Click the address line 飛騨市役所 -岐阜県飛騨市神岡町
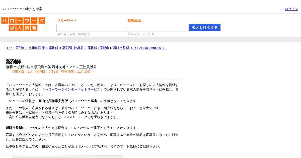 [x=51, y=67]
